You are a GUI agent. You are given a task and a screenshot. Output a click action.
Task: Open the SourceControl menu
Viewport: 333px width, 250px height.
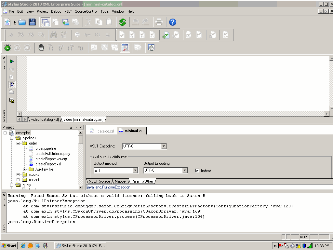(86, 11)
